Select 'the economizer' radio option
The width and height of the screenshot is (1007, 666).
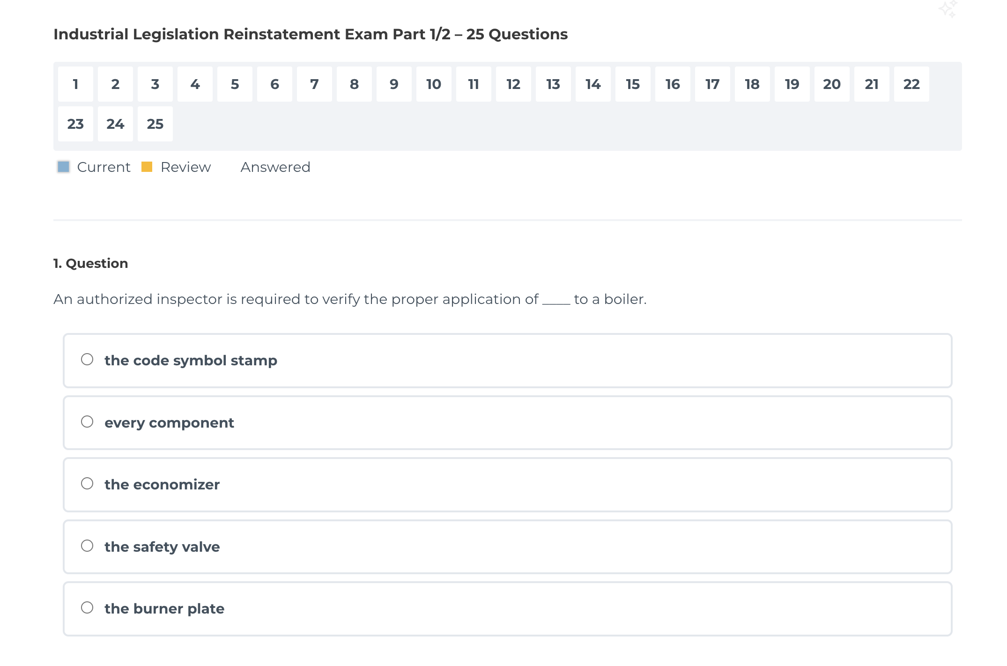pyautogui.click(x=87, y=483)
